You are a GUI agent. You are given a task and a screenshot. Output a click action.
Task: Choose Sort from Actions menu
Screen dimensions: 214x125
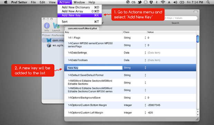click(80, 22)
